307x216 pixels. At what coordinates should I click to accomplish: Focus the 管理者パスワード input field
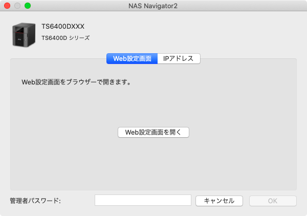click(143, 200)
